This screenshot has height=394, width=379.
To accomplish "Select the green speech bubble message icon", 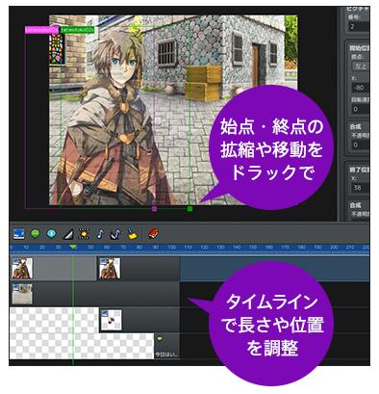I will click(x=36, y=234).
